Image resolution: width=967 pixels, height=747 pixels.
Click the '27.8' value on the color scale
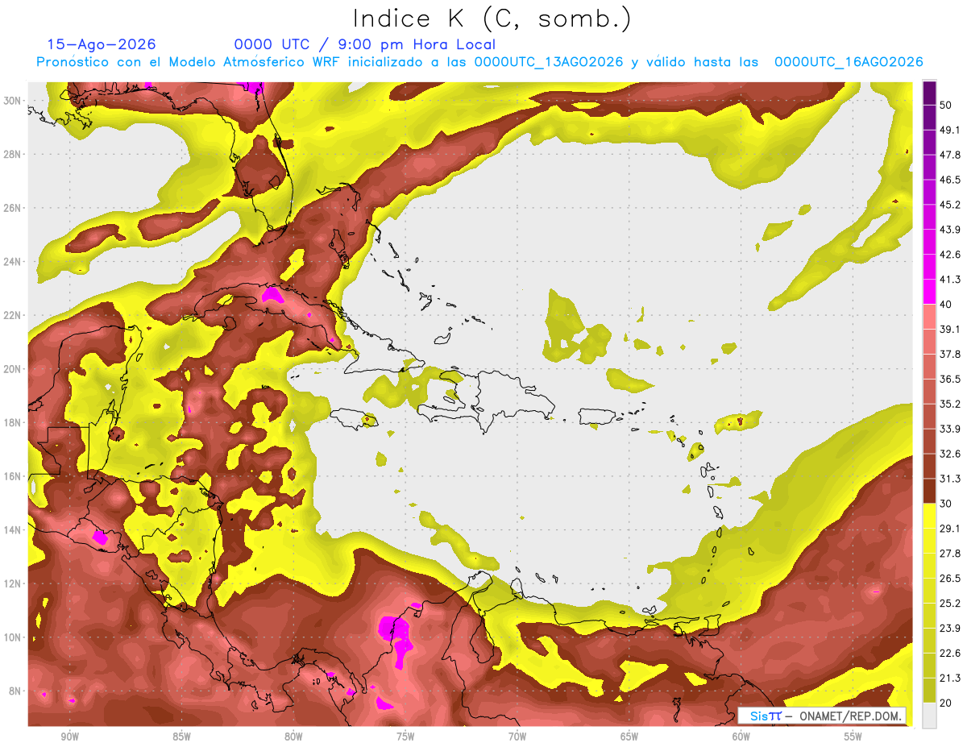click(950, 554)
